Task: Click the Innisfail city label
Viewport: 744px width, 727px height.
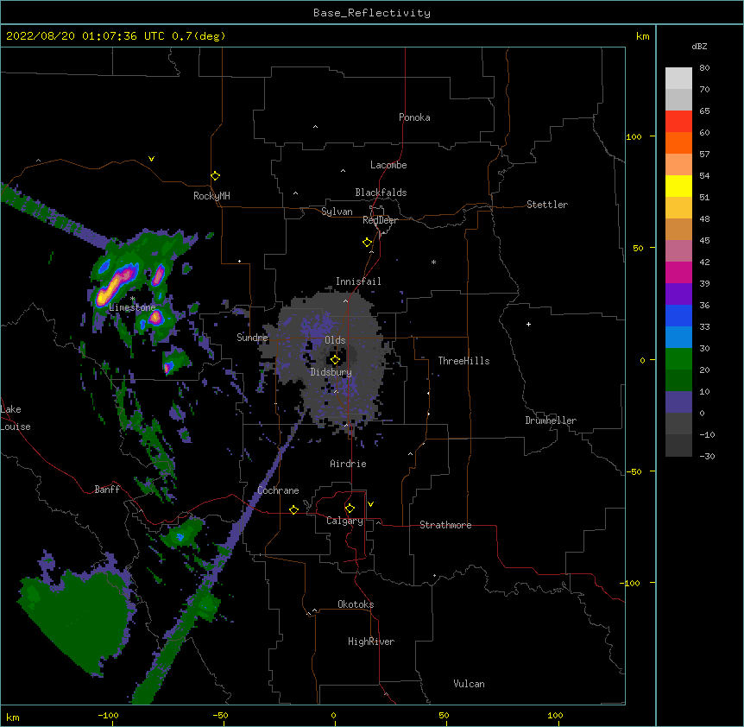Action: click(358, 281)
